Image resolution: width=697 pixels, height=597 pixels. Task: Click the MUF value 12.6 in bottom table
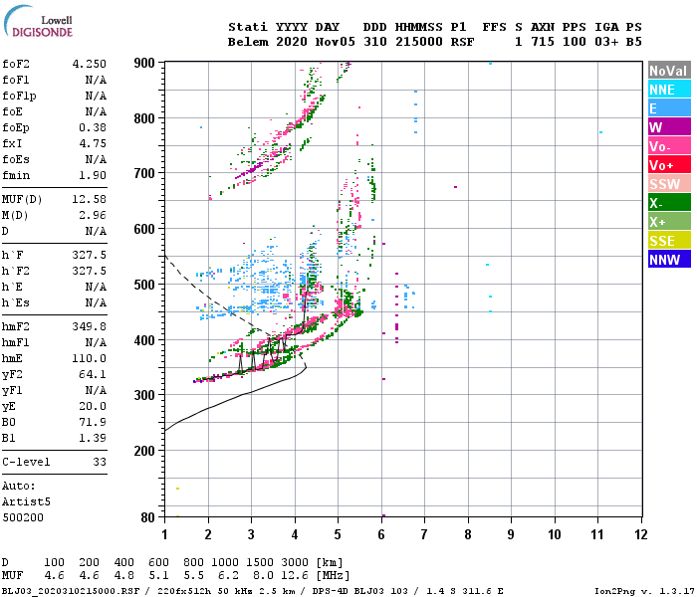295,576
